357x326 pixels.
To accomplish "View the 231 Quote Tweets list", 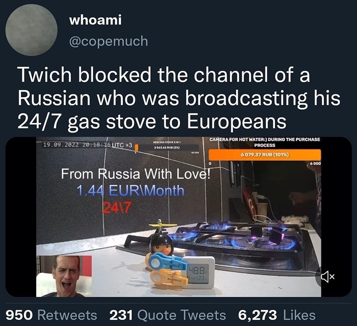I will pos(168,315).
